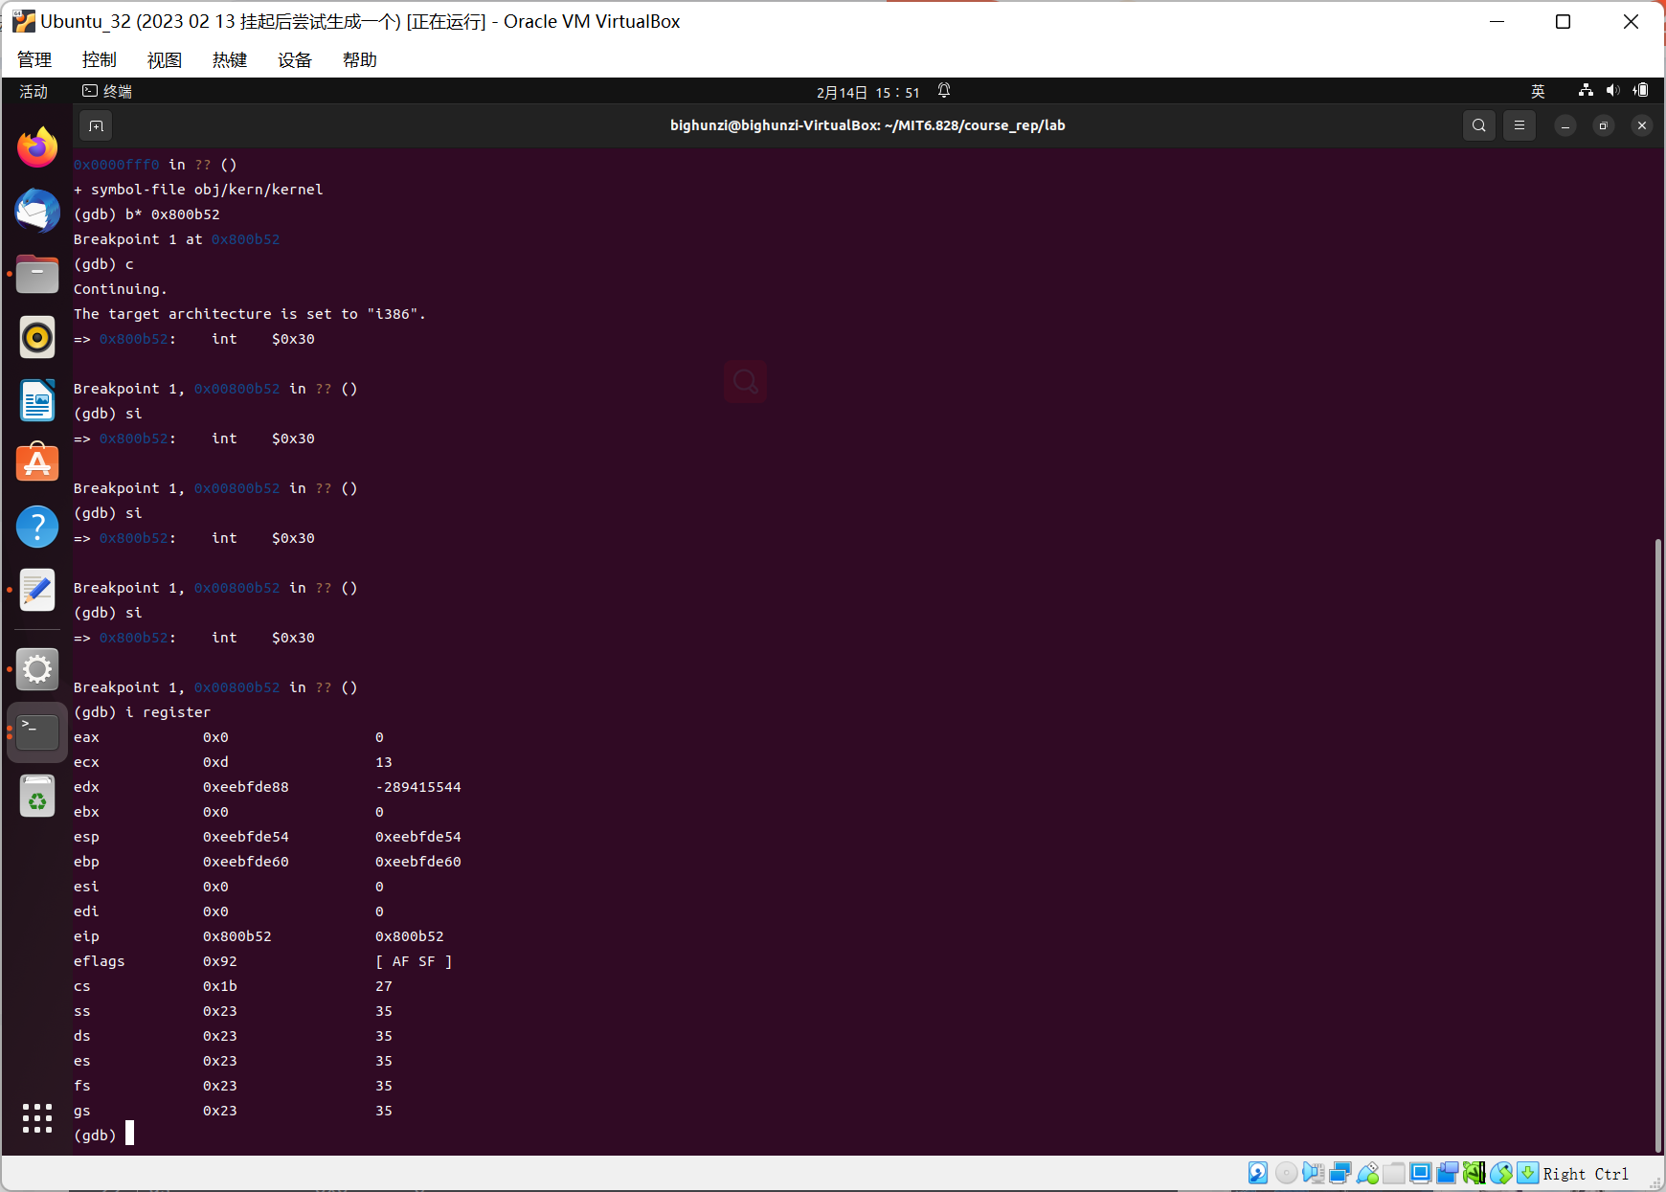Click the '(gdb) c' command line

click(103, 264)
